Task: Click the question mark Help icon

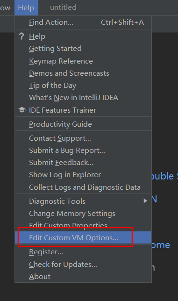Action: point(21,36)
